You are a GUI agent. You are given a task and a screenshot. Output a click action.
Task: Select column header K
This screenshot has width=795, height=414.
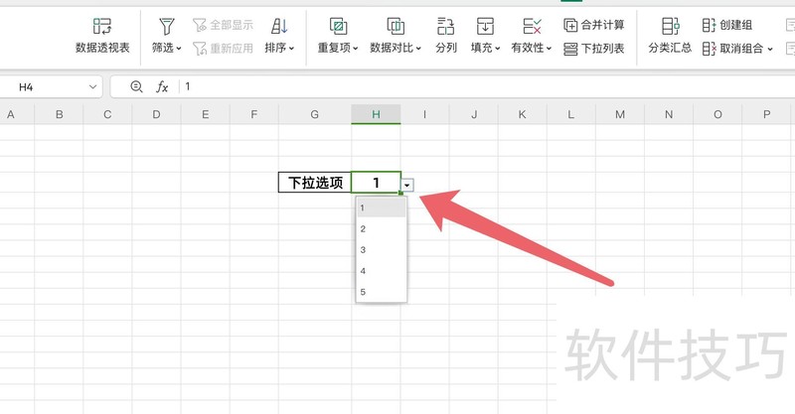(523, 114)
